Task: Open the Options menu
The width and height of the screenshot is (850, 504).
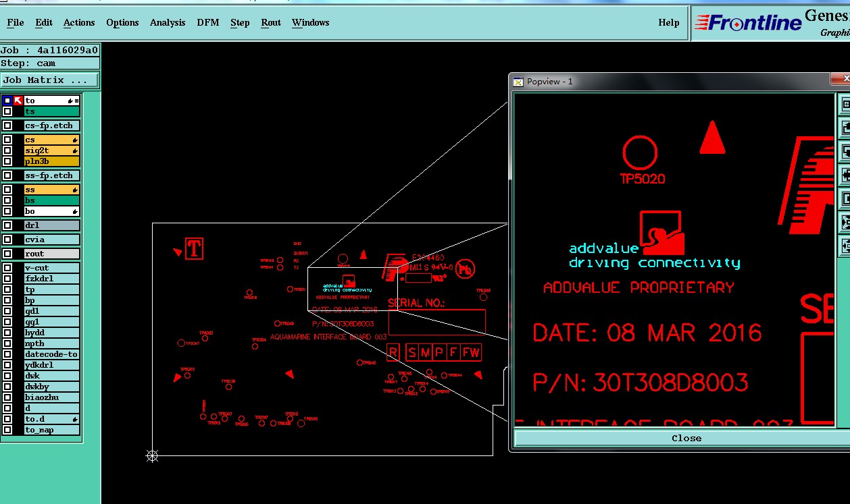Action: pos(122,22)
